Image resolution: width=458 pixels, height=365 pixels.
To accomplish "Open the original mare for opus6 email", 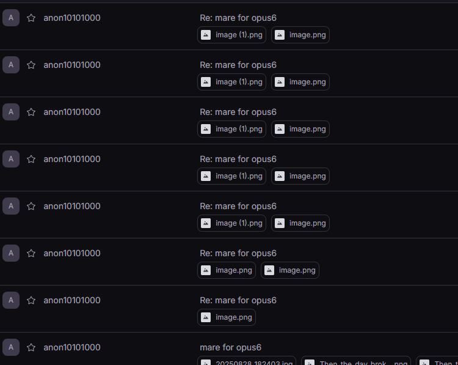I will click(x=230, y=347).
